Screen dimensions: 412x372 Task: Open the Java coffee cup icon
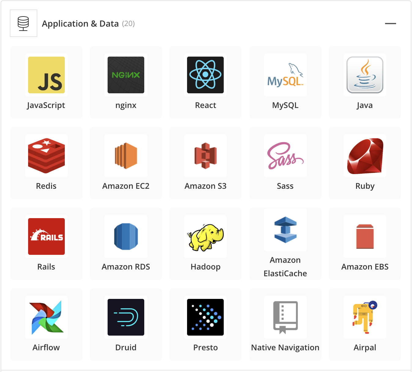[365, 75]
